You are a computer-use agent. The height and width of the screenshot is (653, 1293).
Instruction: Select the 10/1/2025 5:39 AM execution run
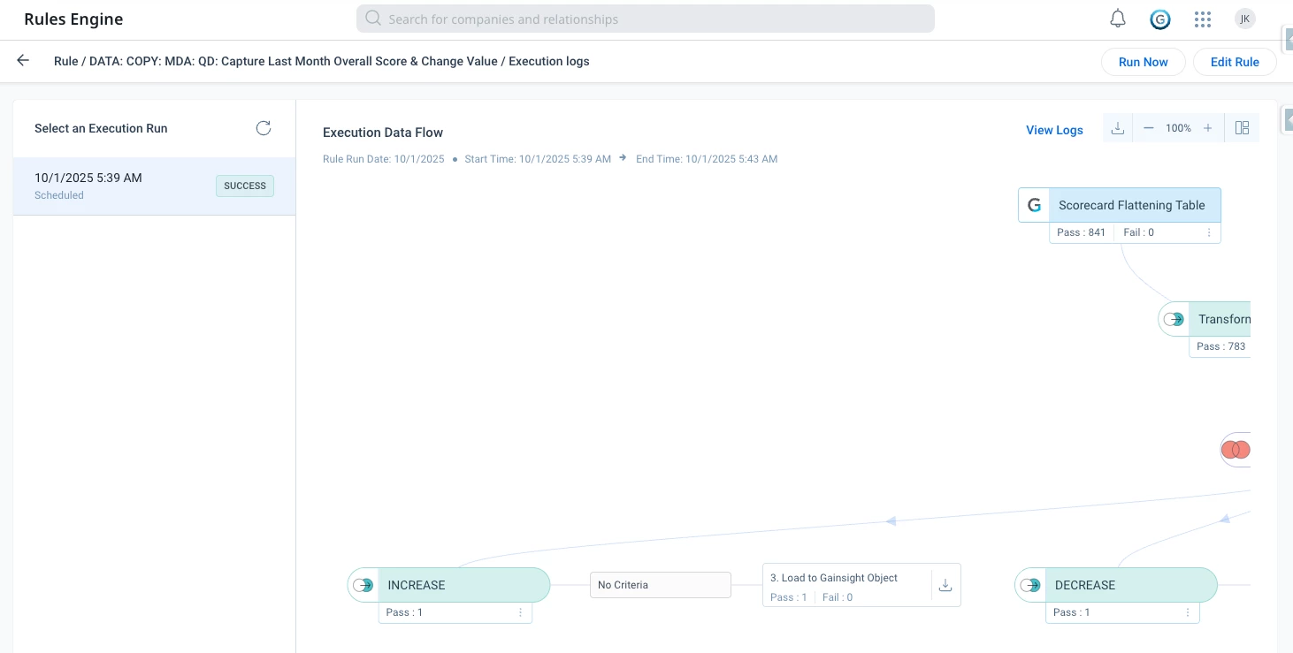click(x=155, y=186)
